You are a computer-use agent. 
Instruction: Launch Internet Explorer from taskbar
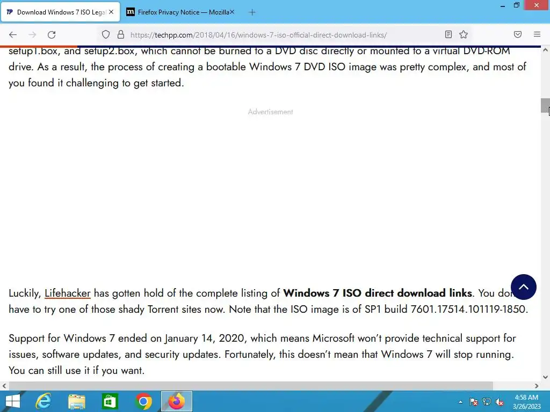[x=44, y=401]
